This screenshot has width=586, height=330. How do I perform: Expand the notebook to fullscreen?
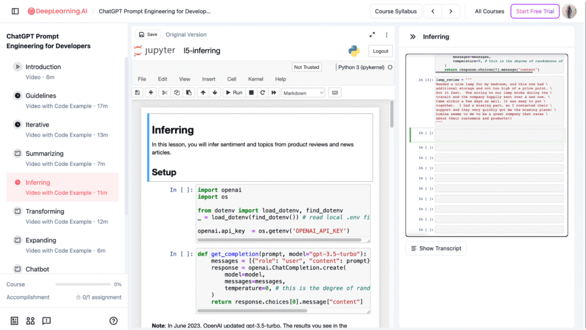372,34
